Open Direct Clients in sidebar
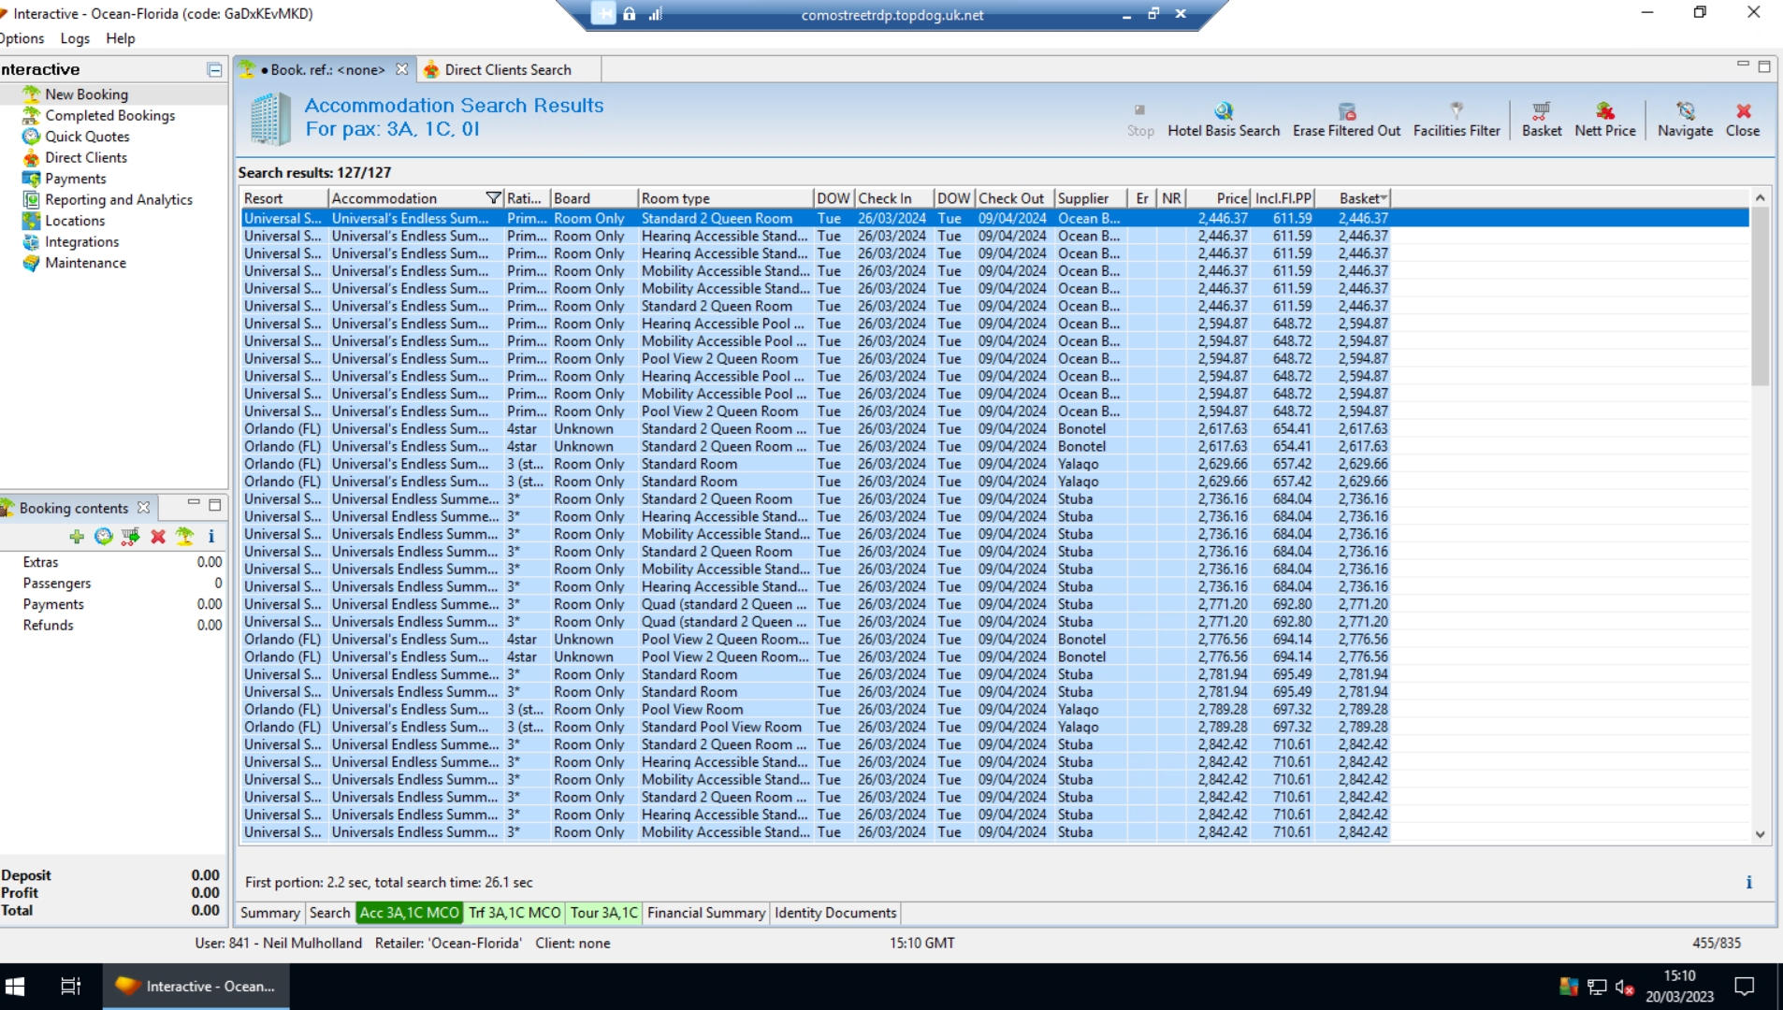The height and width of the screenshot is (1010, 1783). [85, 157]
